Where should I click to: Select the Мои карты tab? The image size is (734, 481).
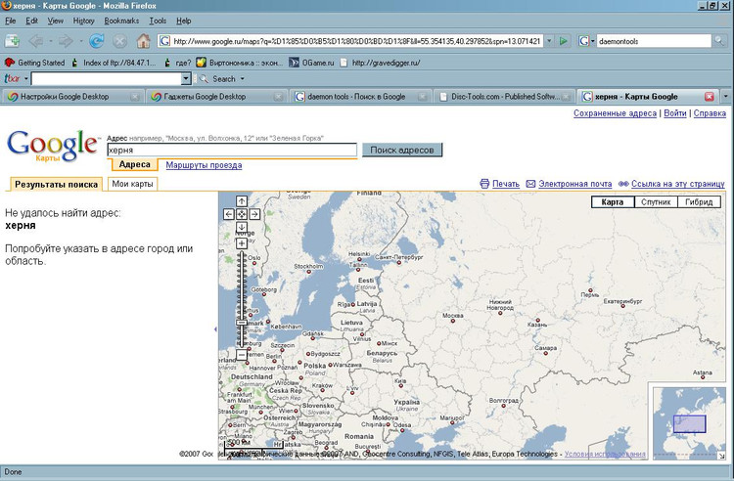(132, 184)
